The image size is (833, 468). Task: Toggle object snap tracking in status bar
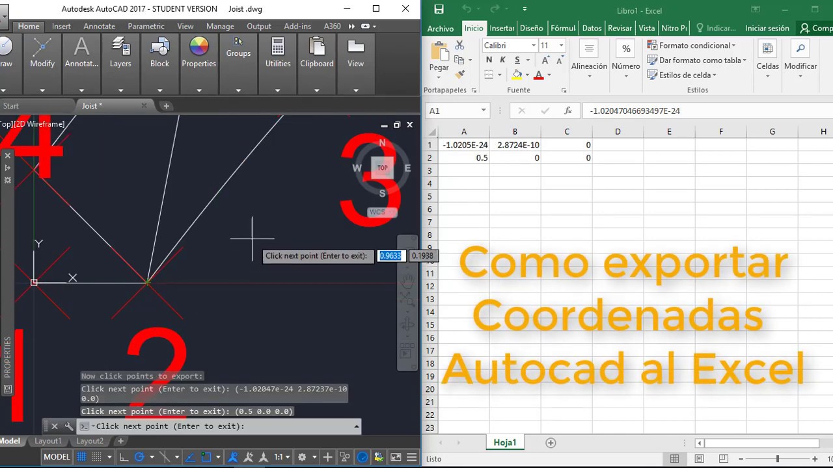coord(189,457)
